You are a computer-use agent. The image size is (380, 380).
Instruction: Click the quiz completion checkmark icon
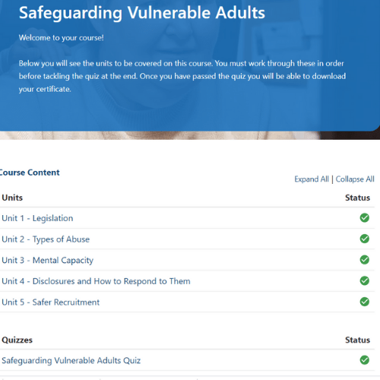[364, 360]
